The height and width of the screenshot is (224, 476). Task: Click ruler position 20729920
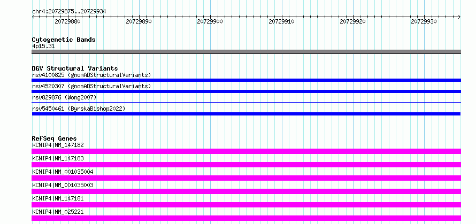352,21
